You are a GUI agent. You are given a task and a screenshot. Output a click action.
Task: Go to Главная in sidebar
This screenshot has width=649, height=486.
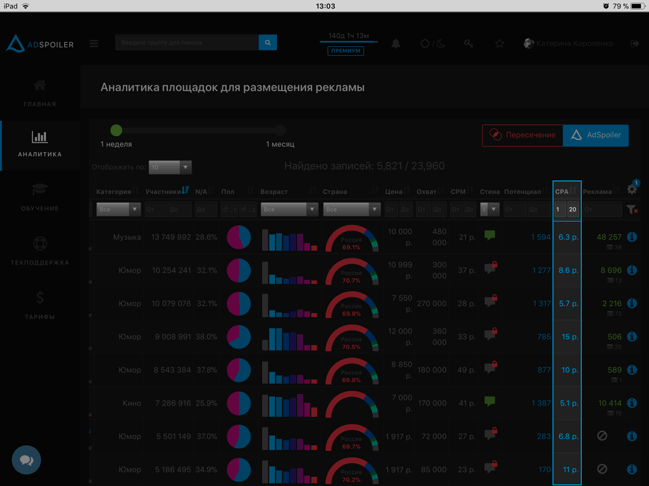pyautogui.click(x=40, y=93)
